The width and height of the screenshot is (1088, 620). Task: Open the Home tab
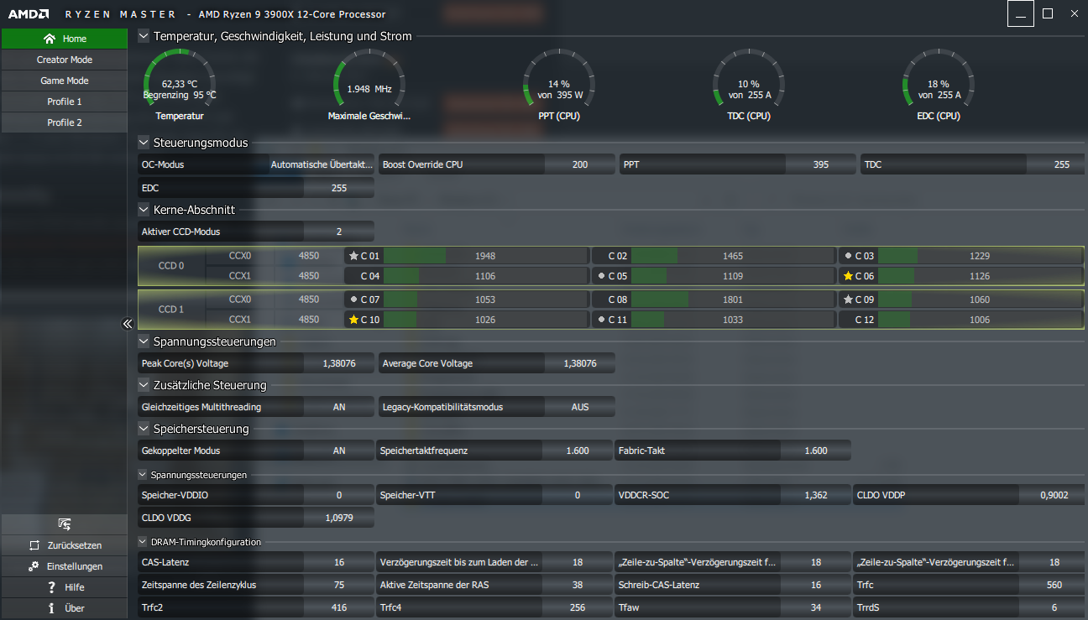pos(64,39)
